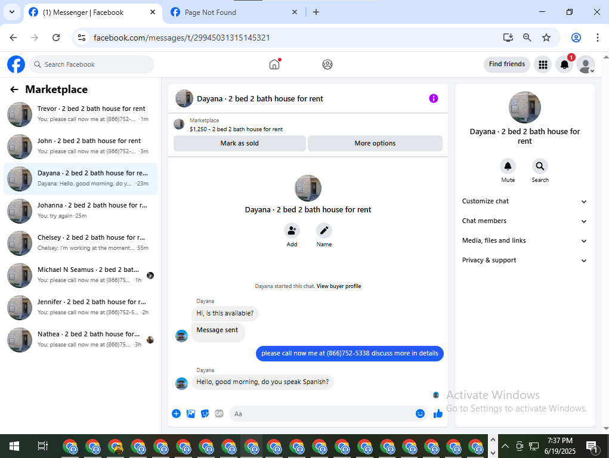Open the notifications bell icon
This screenshot has height=458, width=609.
[564, 64]
